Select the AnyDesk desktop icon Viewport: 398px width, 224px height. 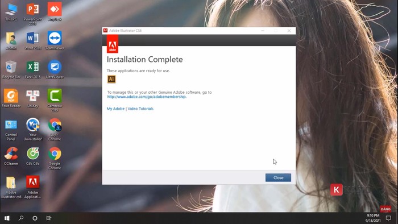(x=55, y=13)
